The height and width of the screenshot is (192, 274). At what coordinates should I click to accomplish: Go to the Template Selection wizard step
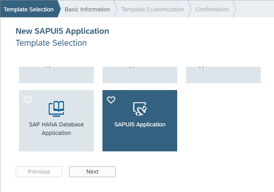[x=29, y=9]
